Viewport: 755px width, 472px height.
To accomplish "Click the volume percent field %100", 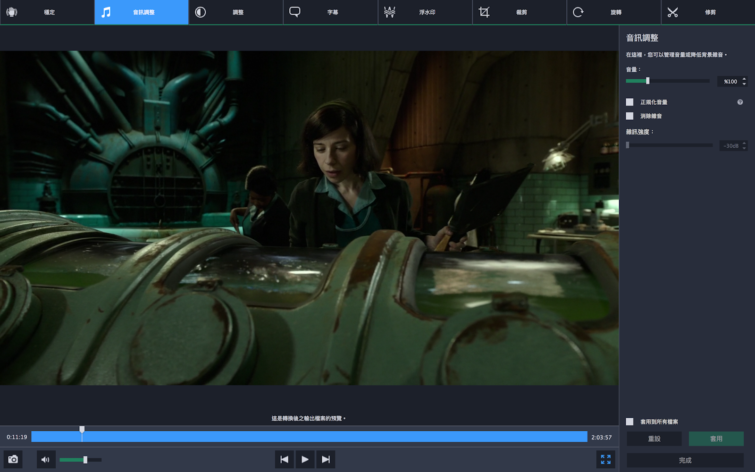I will pos(730,82).
